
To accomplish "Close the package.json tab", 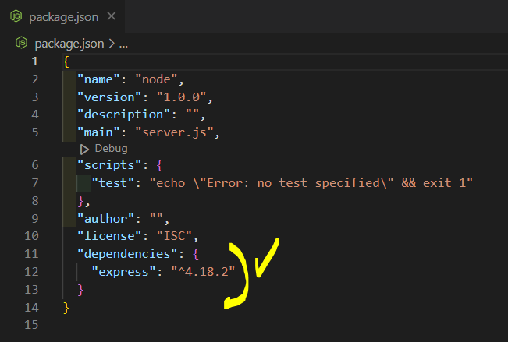I will 112,16.
